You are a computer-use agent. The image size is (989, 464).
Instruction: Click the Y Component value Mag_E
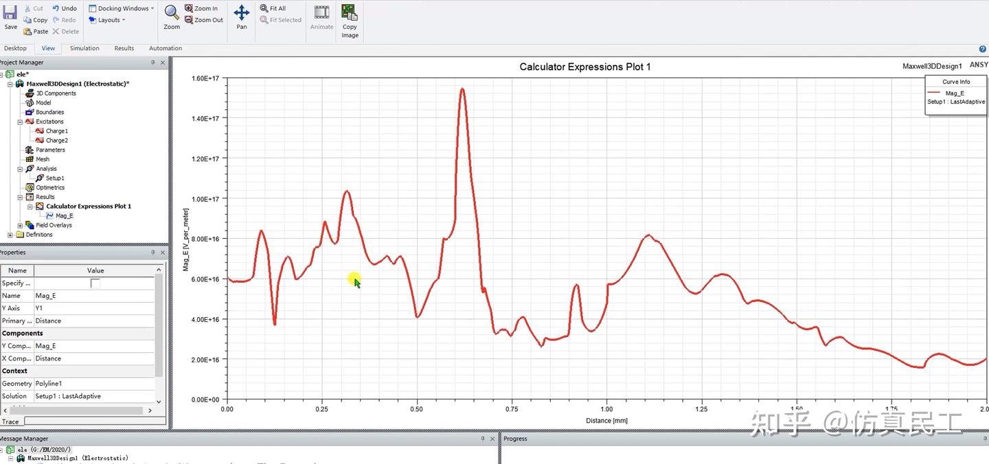coord(94,346)
